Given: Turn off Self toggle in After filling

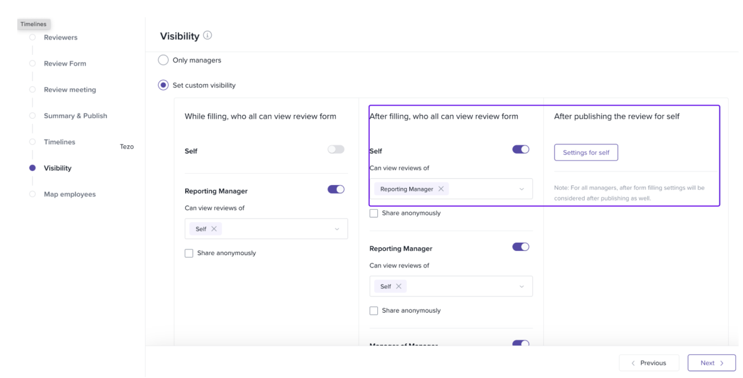Looking at the screenshot, I should tap(520, 150).
